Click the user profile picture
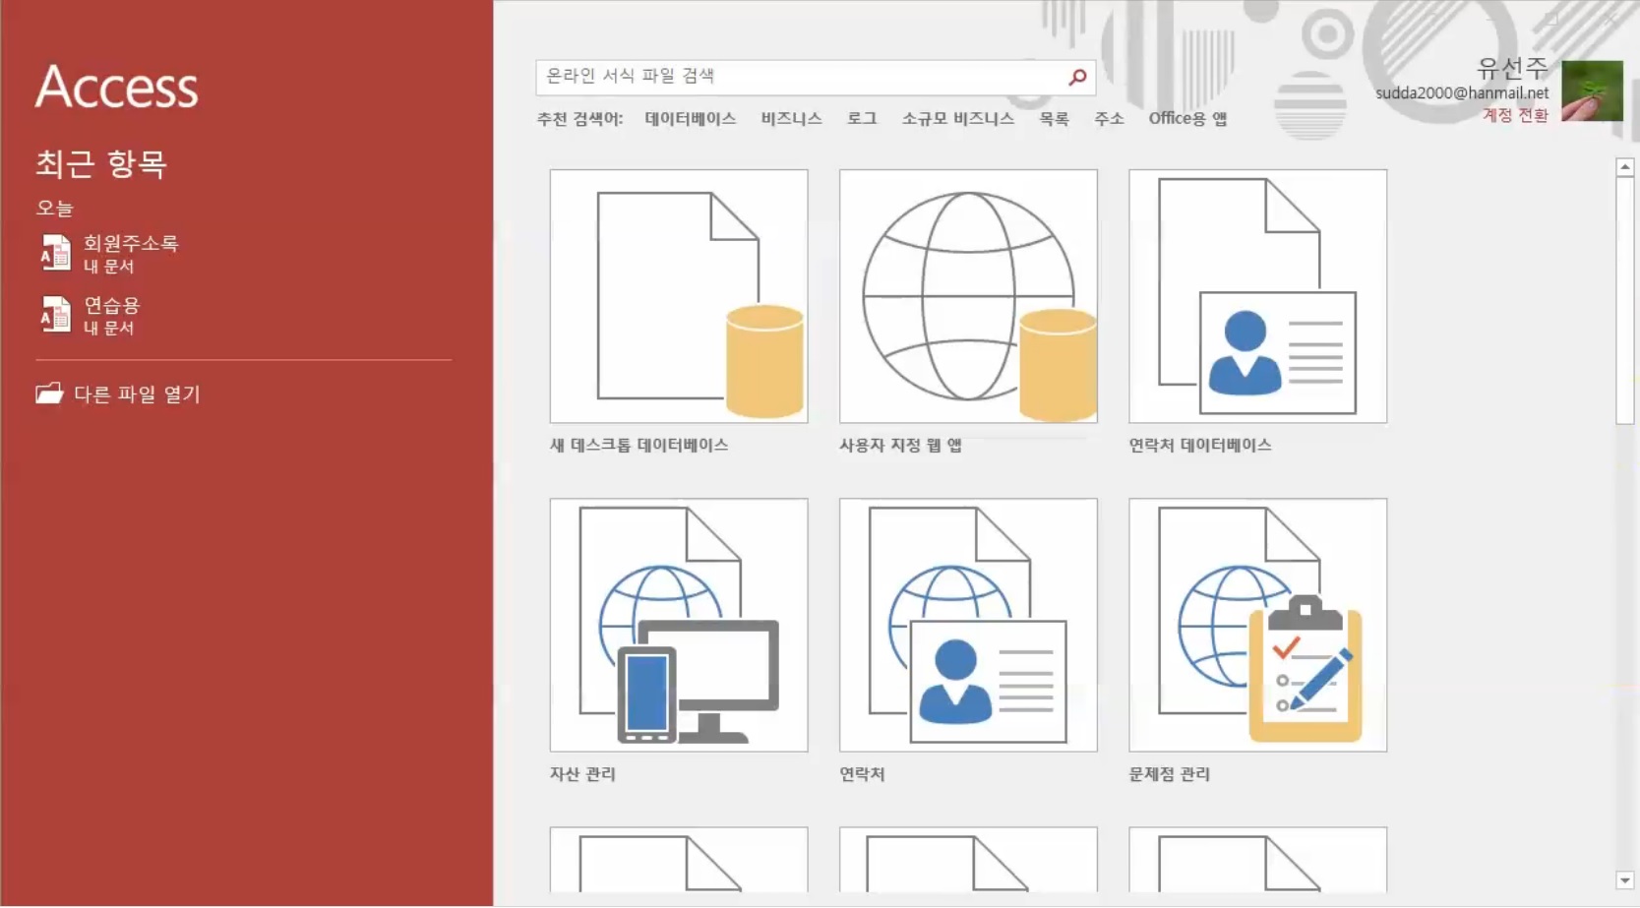This screenshot has width=1640, height=908. click(1592, 91)
